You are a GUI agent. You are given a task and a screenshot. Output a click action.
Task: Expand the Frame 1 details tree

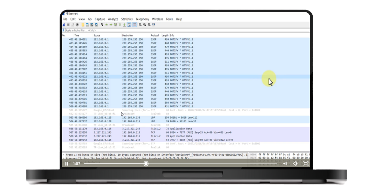tap(64, 155)
